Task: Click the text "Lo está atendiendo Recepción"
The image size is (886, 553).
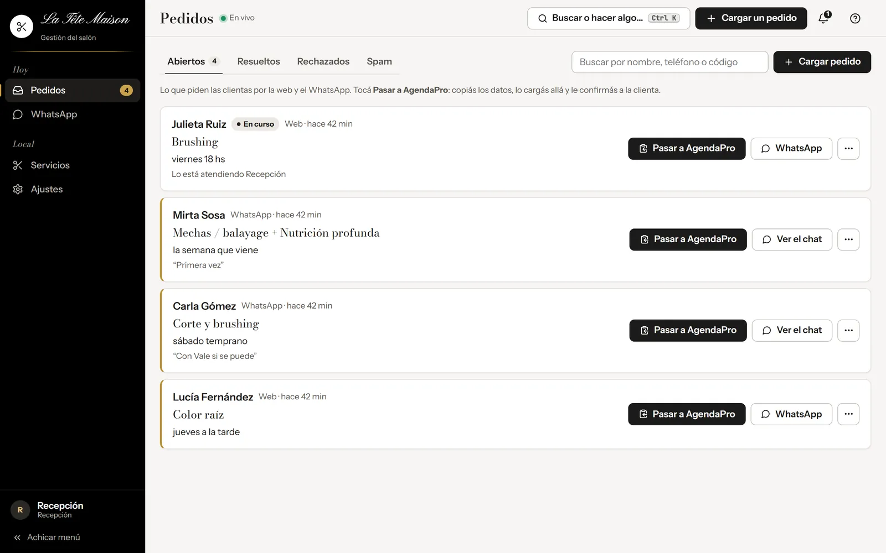Action: (229, 174)
